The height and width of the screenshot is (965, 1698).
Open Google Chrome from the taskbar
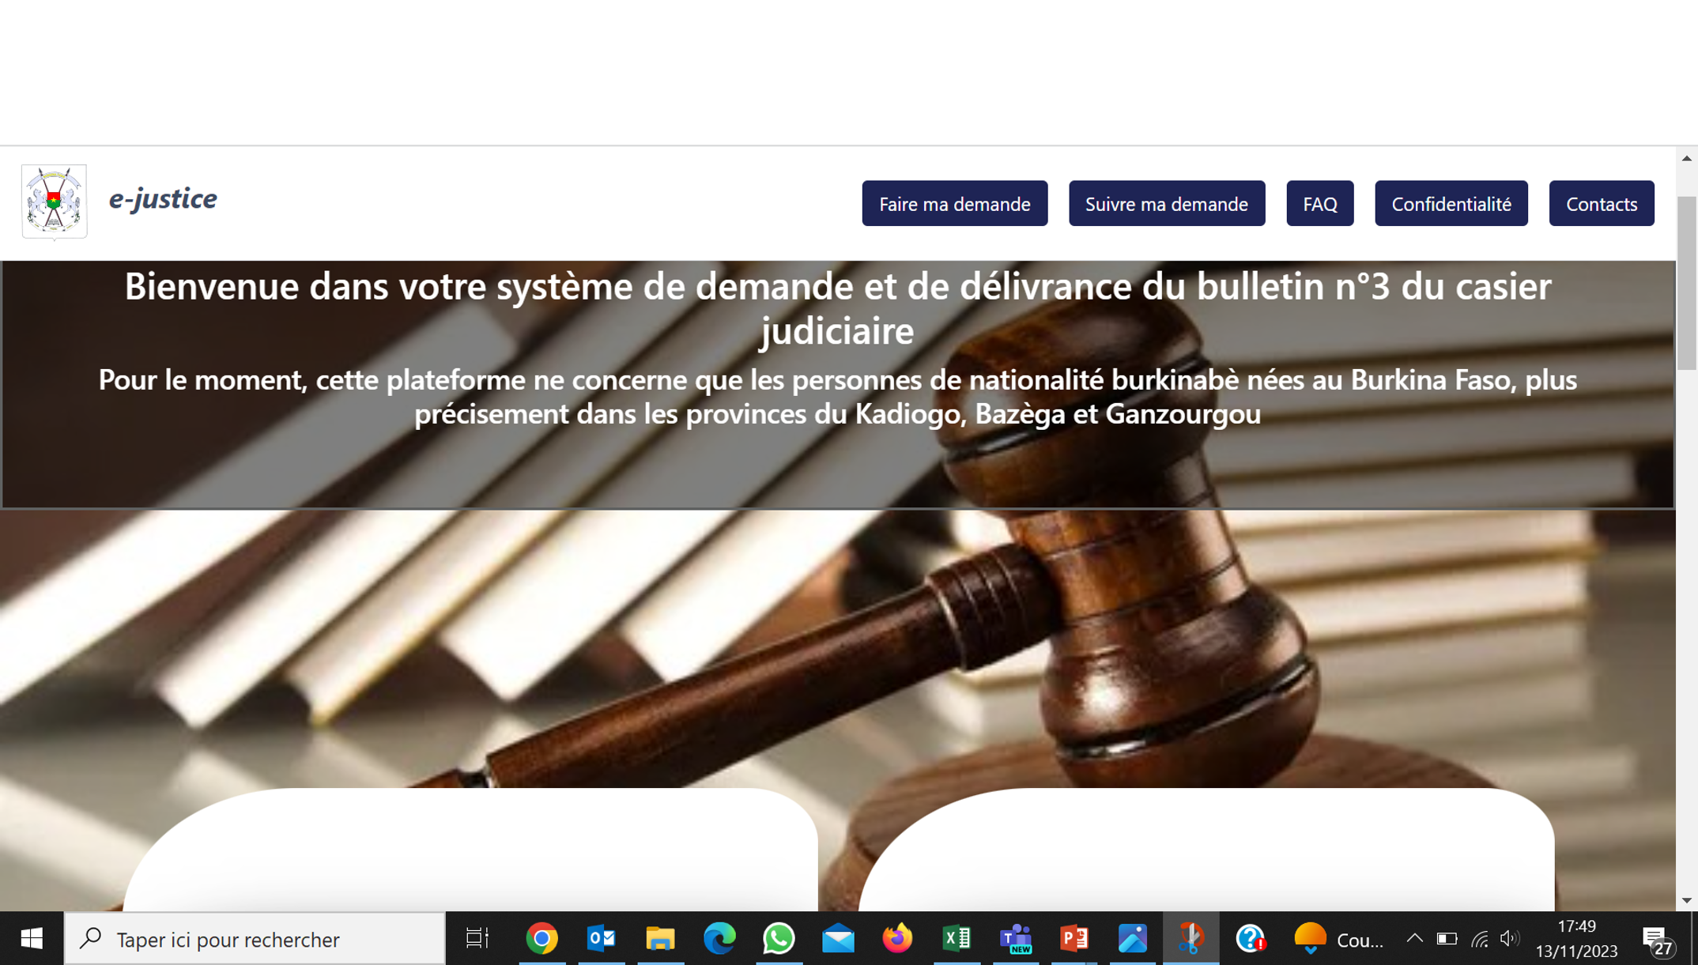point(543,940)
